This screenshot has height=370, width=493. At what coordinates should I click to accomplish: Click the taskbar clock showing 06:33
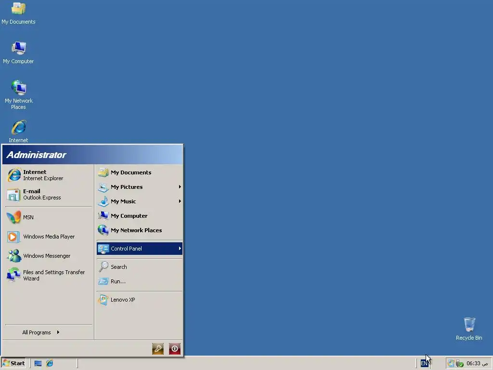point(477,363)
